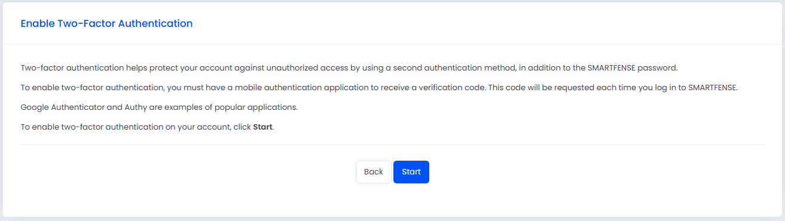Click the sentence starting Two-factor authentication helps
Screen dimensions: 785x221
(349, 67)
